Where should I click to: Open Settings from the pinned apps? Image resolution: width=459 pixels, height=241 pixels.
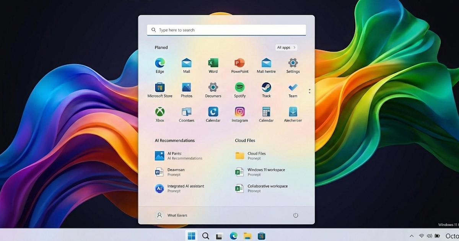pos(293,66)
